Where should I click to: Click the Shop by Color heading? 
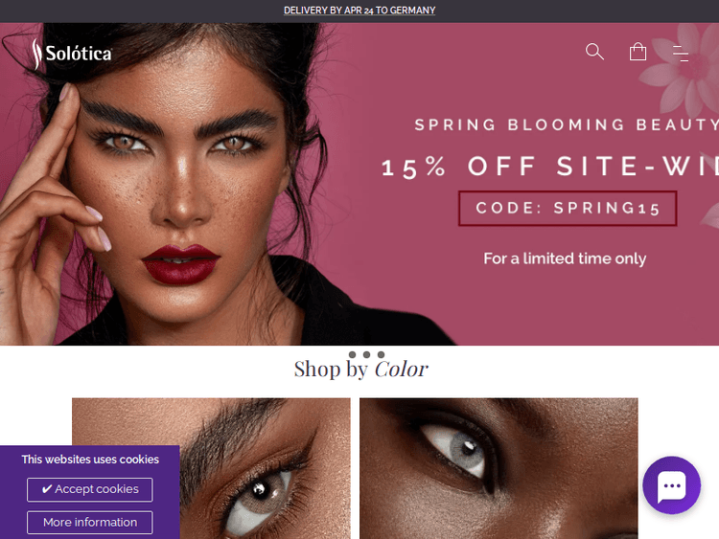pos(360,370)
